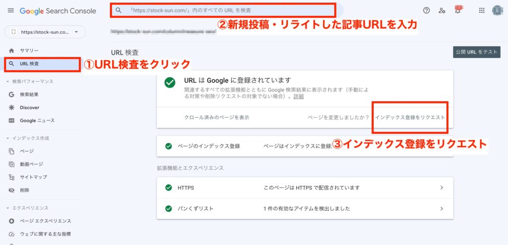Collapse the 検索パフォーマンス section
This screenshot has height=245, width=508.
8,82
